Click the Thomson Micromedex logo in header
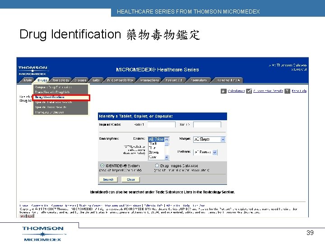Image resolution: width=325 pixels, height=244 pixels. coord(33,71)
